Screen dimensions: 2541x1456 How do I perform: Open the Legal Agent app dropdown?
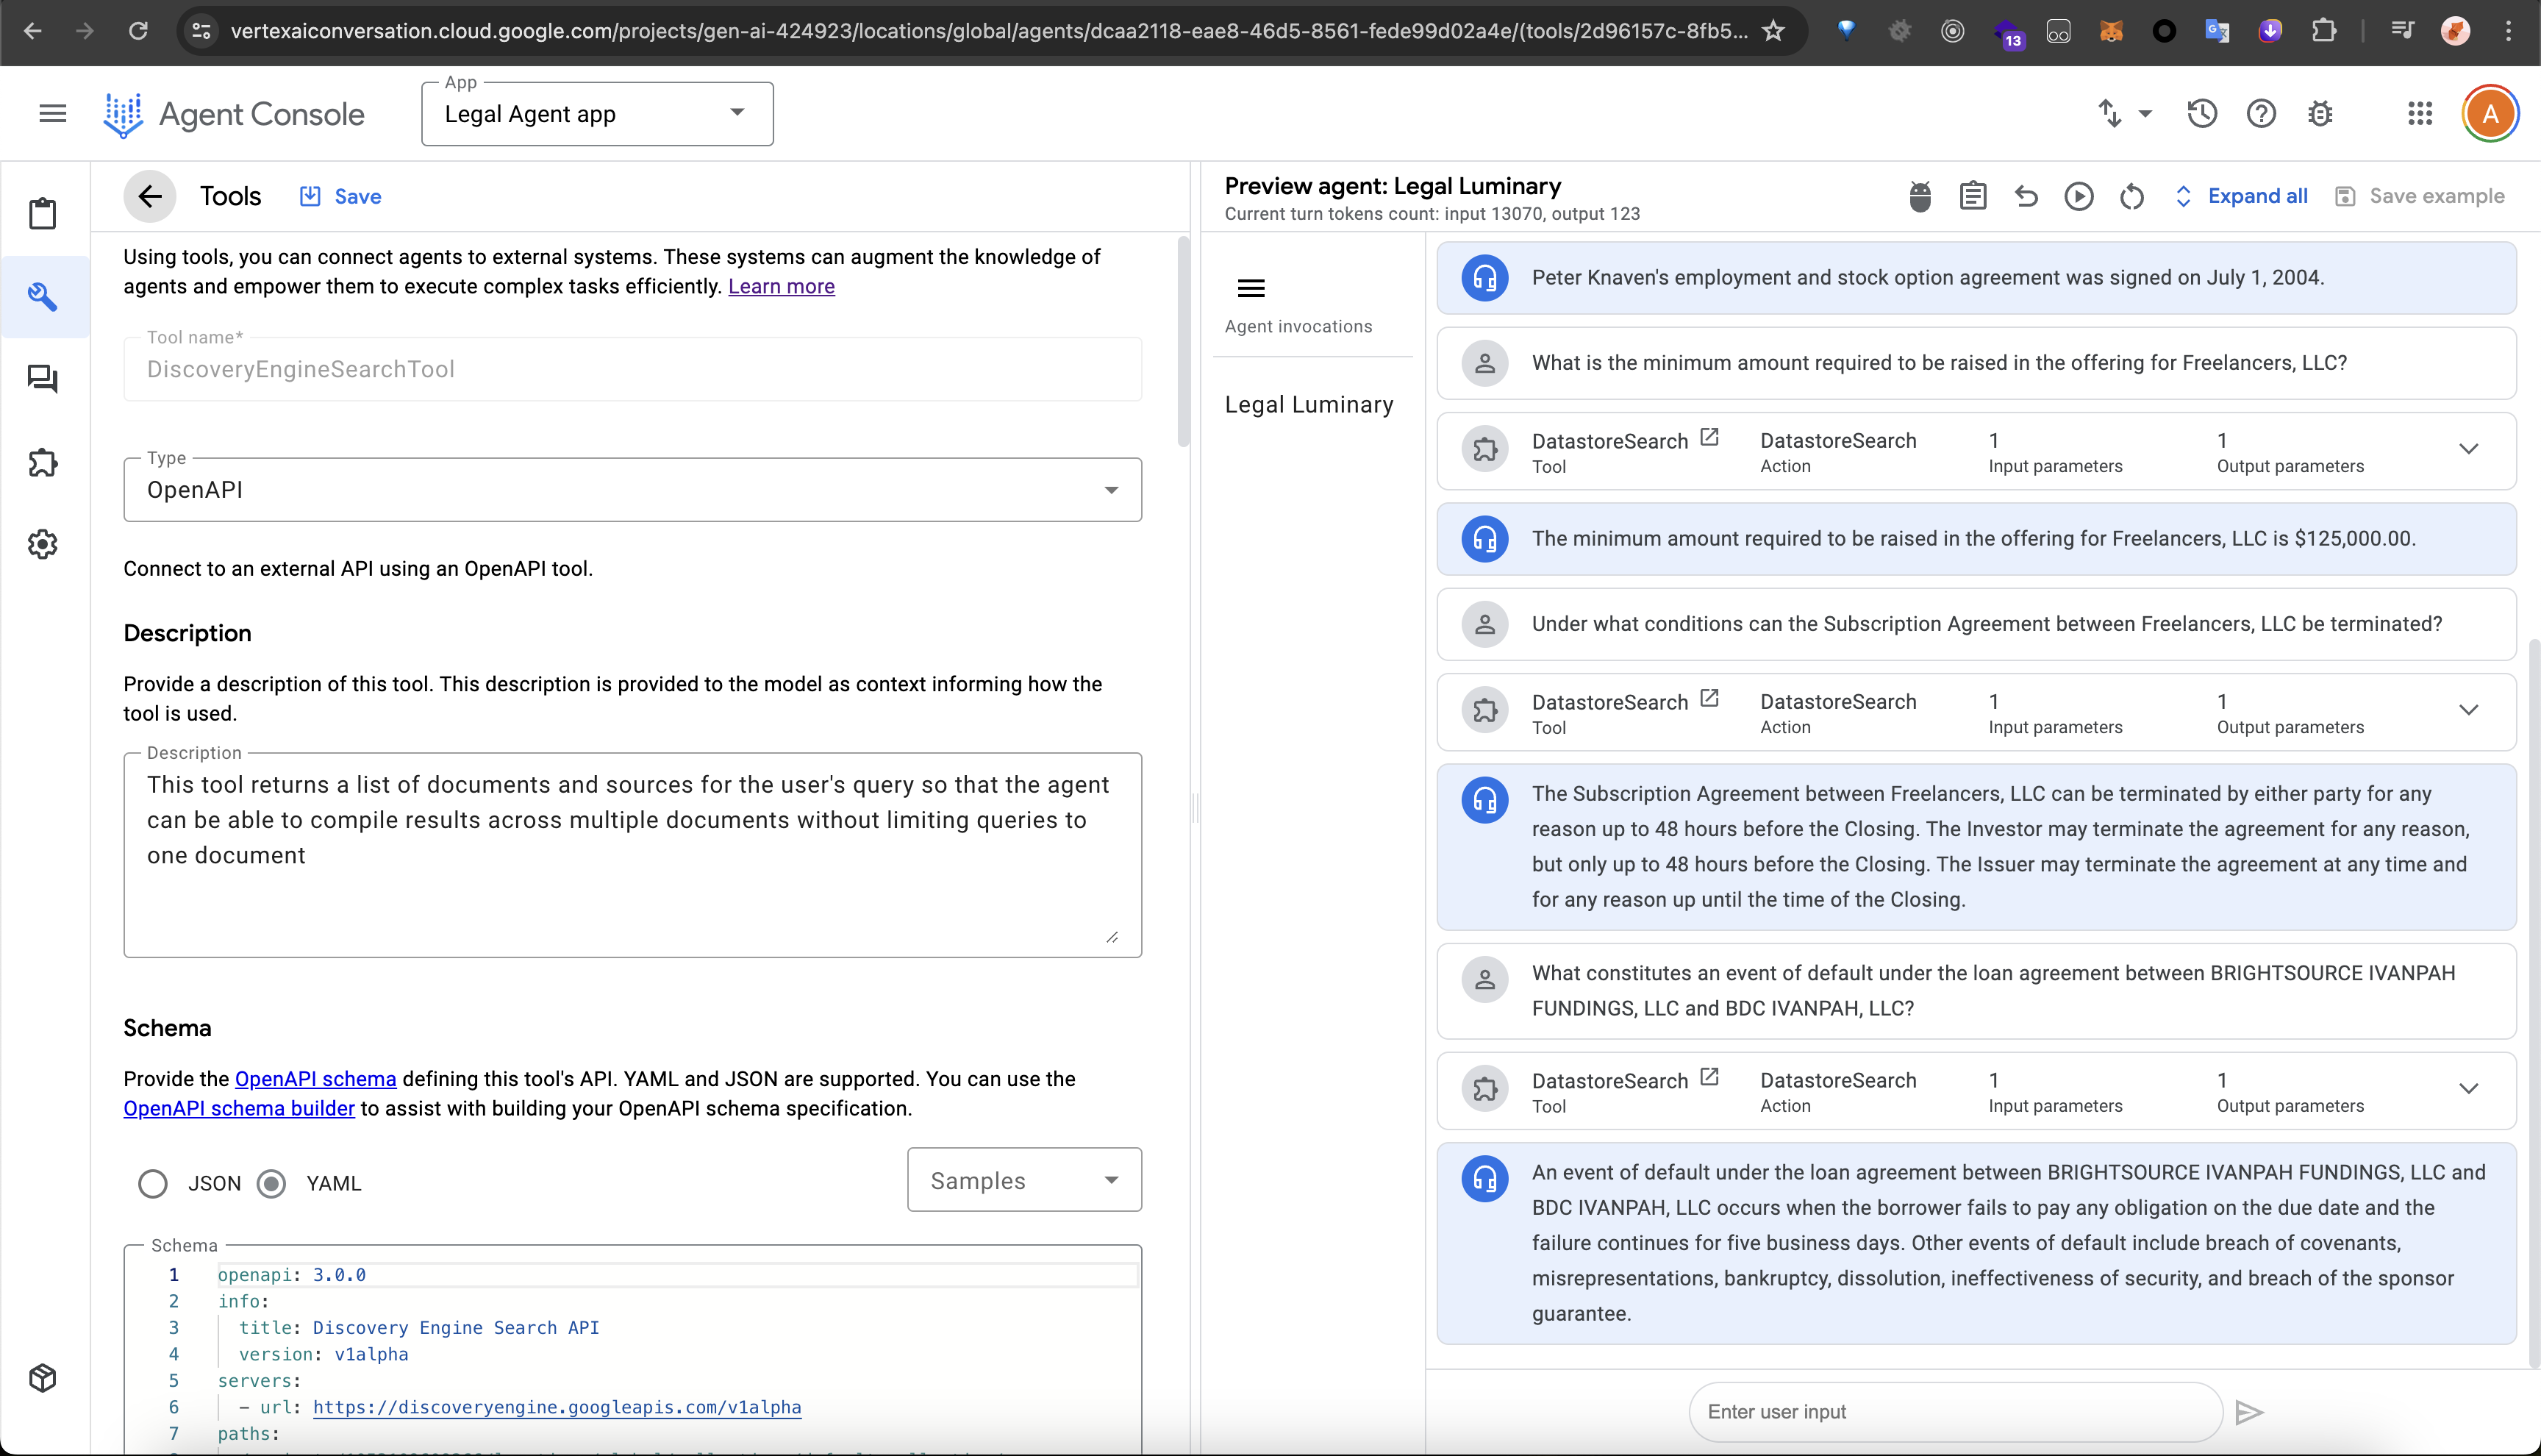(597, 114)
